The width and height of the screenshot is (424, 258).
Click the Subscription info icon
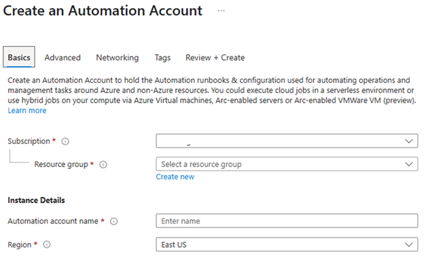65,141
